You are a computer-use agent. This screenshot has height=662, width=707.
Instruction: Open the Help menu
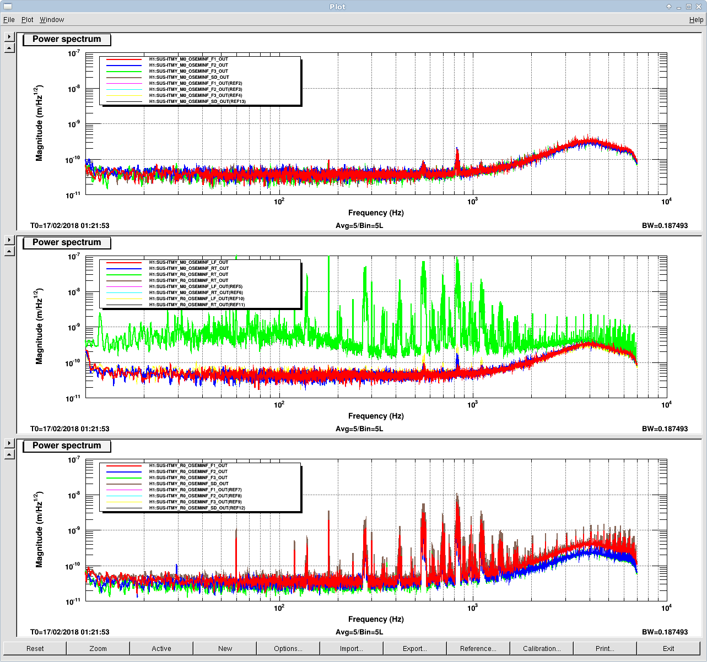click(x=696, y=20)
